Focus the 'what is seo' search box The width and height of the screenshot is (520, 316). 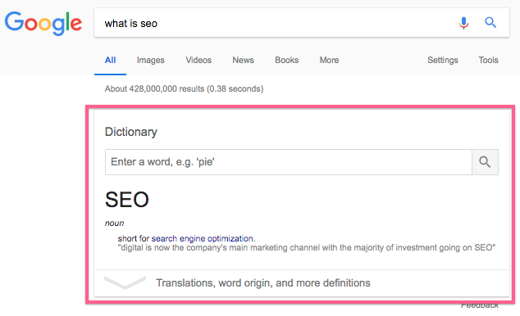[x=276, y=23]
